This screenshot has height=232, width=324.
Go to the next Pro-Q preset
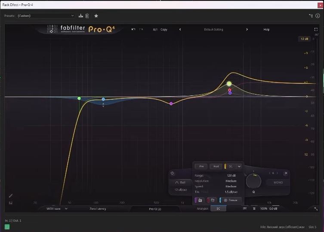247,29
